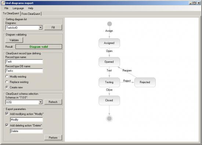Viewport: 202px width, 145px height.
Task: Select the Assigned state node
Action: [109, 43]
